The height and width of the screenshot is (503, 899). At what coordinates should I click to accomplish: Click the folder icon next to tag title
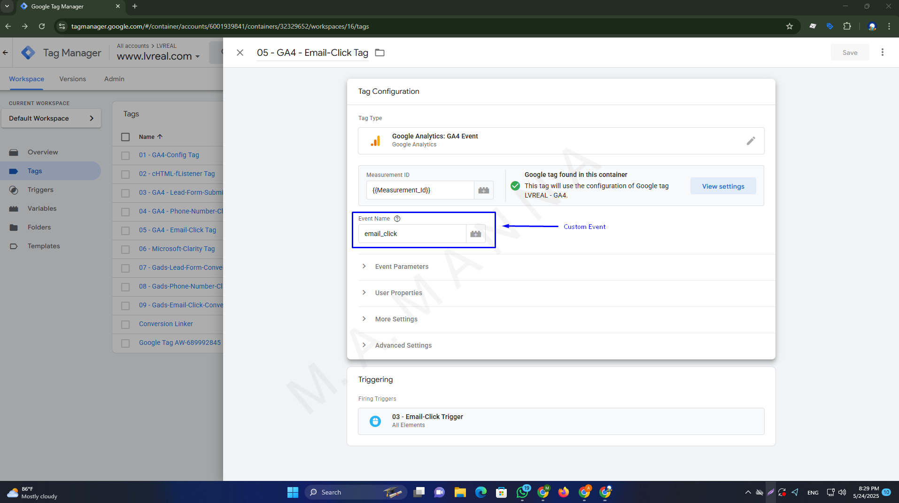[380, 53]
